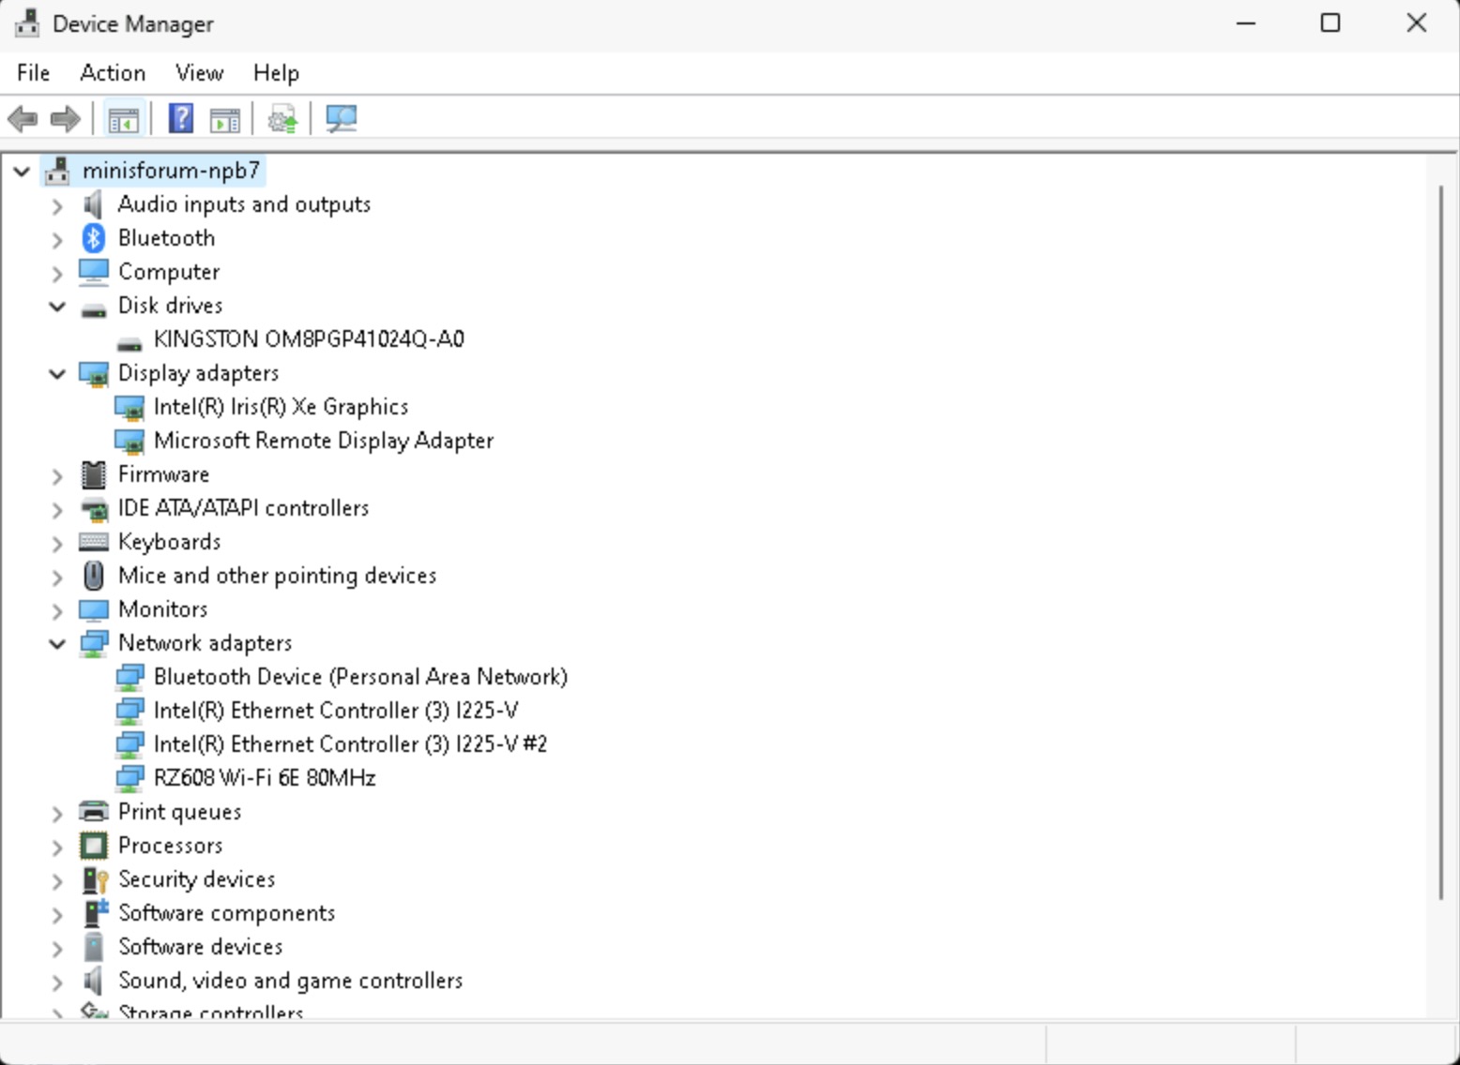Expand the Security devices category
Image resolution: width=1460 pixels, height=1065 pixels.
click(x=57, y=880)
